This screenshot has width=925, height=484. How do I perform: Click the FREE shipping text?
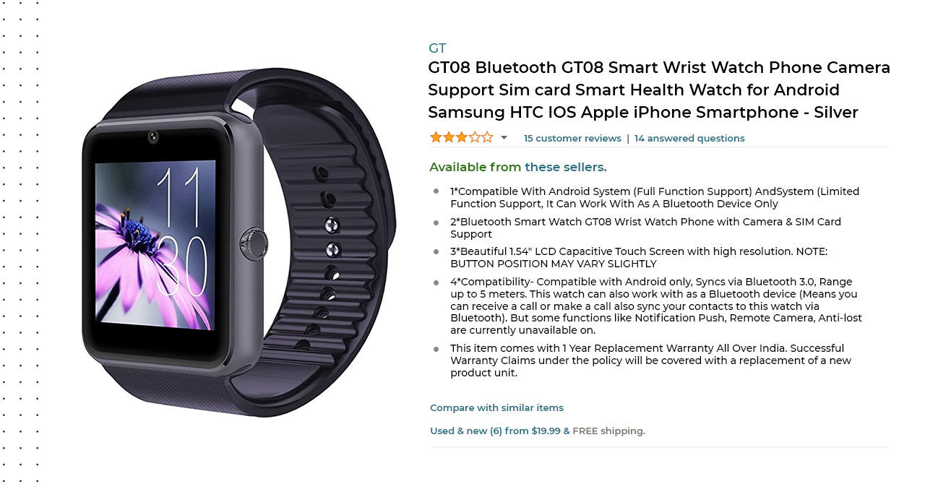(608, 431)
